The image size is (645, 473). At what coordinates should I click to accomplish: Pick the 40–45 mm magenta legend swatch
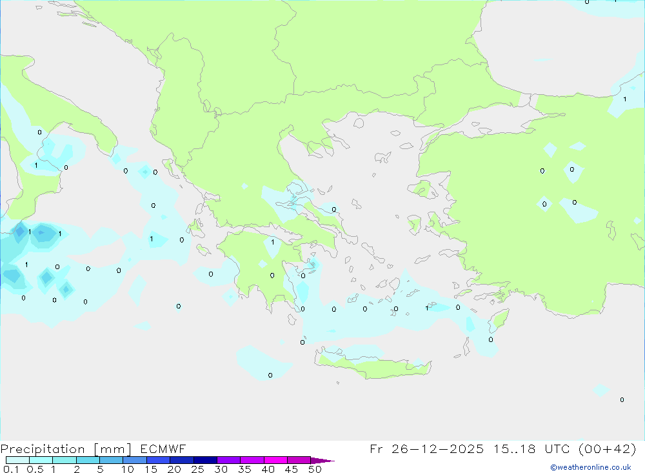(275, 460)
